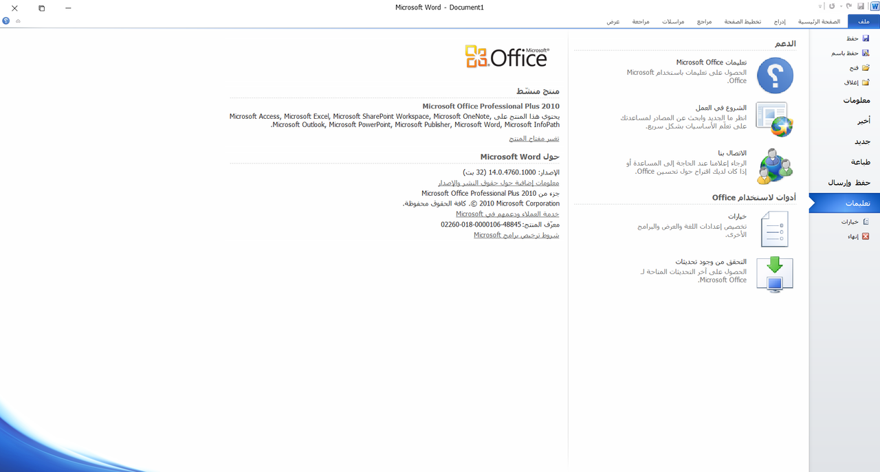Click the Save icon in Quick Access Toolbar

pyautogui.click(x=861, y=6)
